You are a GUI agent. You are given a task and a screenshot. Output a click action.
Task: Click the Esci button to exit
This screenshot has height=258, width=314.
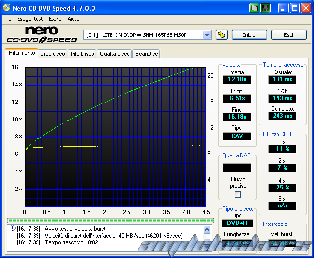pyautogui.click(x=289, y=35)
